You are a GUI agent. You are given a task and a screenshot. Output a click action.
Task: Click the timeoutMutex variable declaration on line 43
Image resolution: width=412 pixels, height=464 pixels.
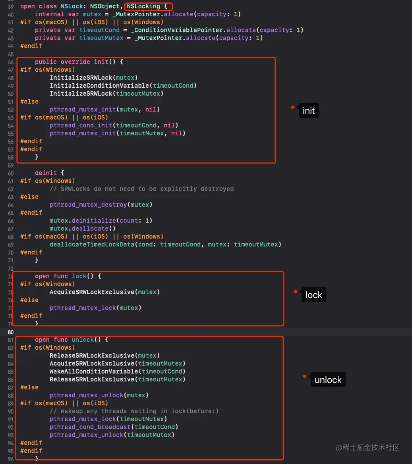[x=101, y=38]
